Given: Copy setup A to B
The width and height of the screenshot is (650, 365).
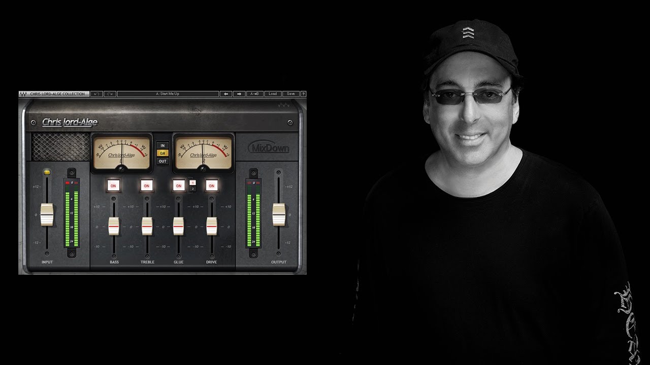Looking at the screenshot, I should point(255,94).
